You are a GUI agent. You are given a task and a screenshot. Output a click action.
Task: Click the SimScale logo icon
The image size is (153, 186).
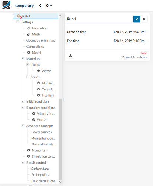pos(6,5)
